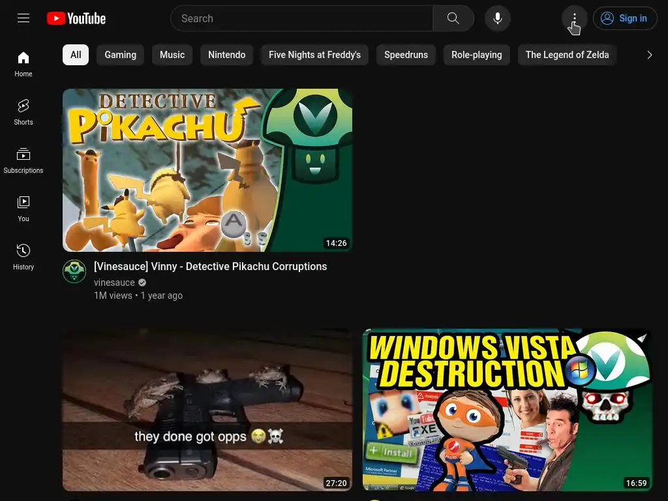Select the Music filter chip
The image size is (668, 501).
click(172, 55)
